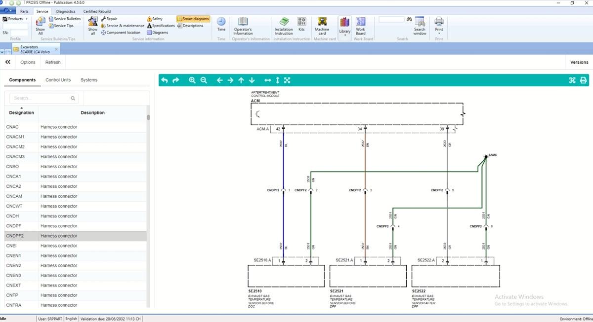Click the ACM module box in diagram

click(357, 114)
